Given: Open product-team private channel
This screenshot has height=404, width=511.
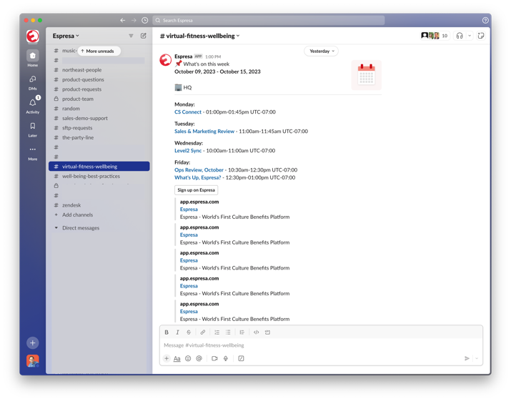Looking at the screenshot, I should coord(99,99).
